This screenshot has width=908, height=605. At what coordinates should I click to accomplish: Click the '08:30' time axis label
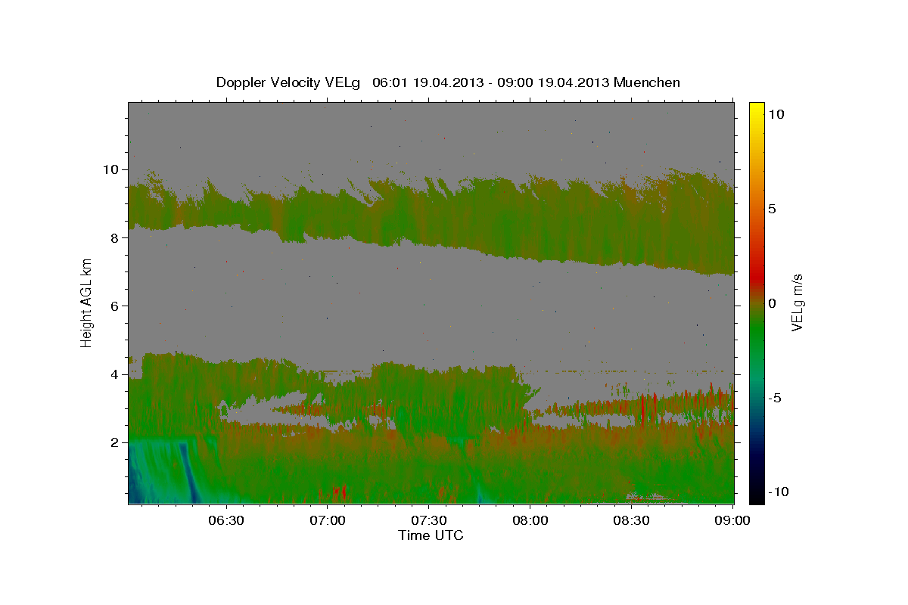[x=632, y=520]
